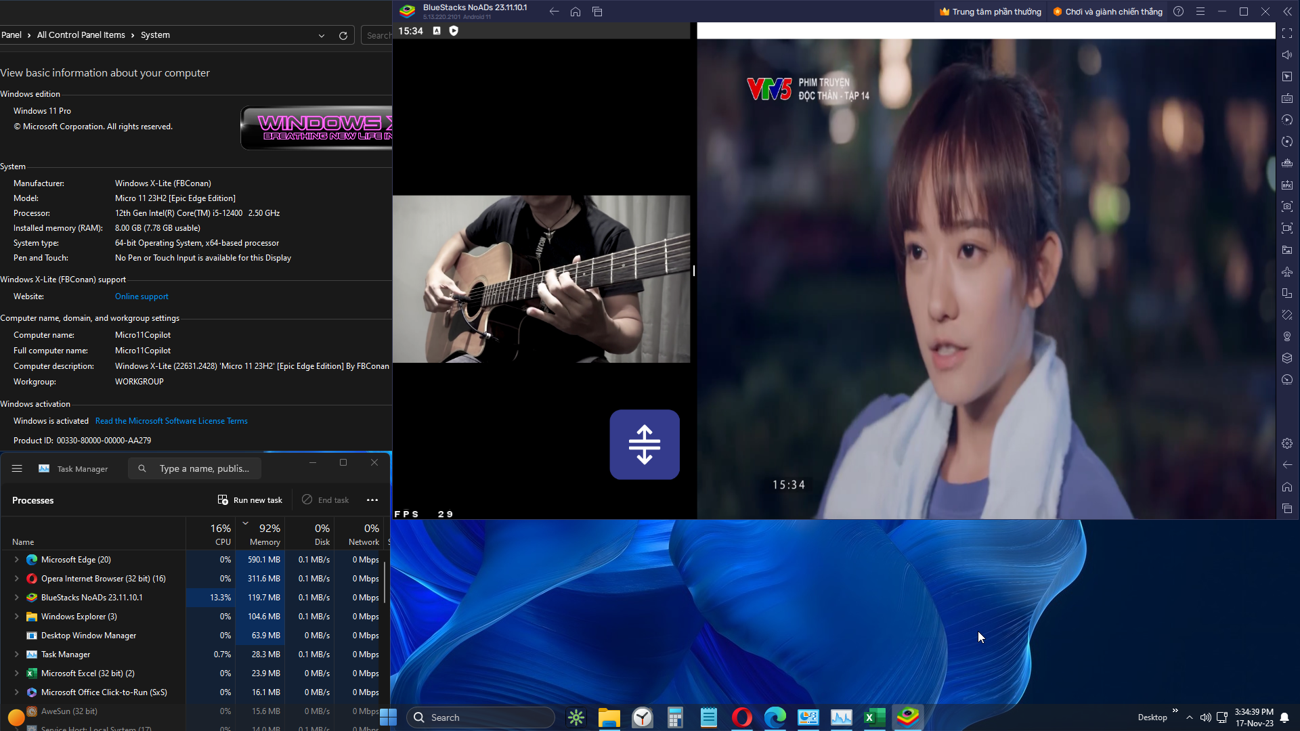Click the Control Panel search box

pos(377,35)
